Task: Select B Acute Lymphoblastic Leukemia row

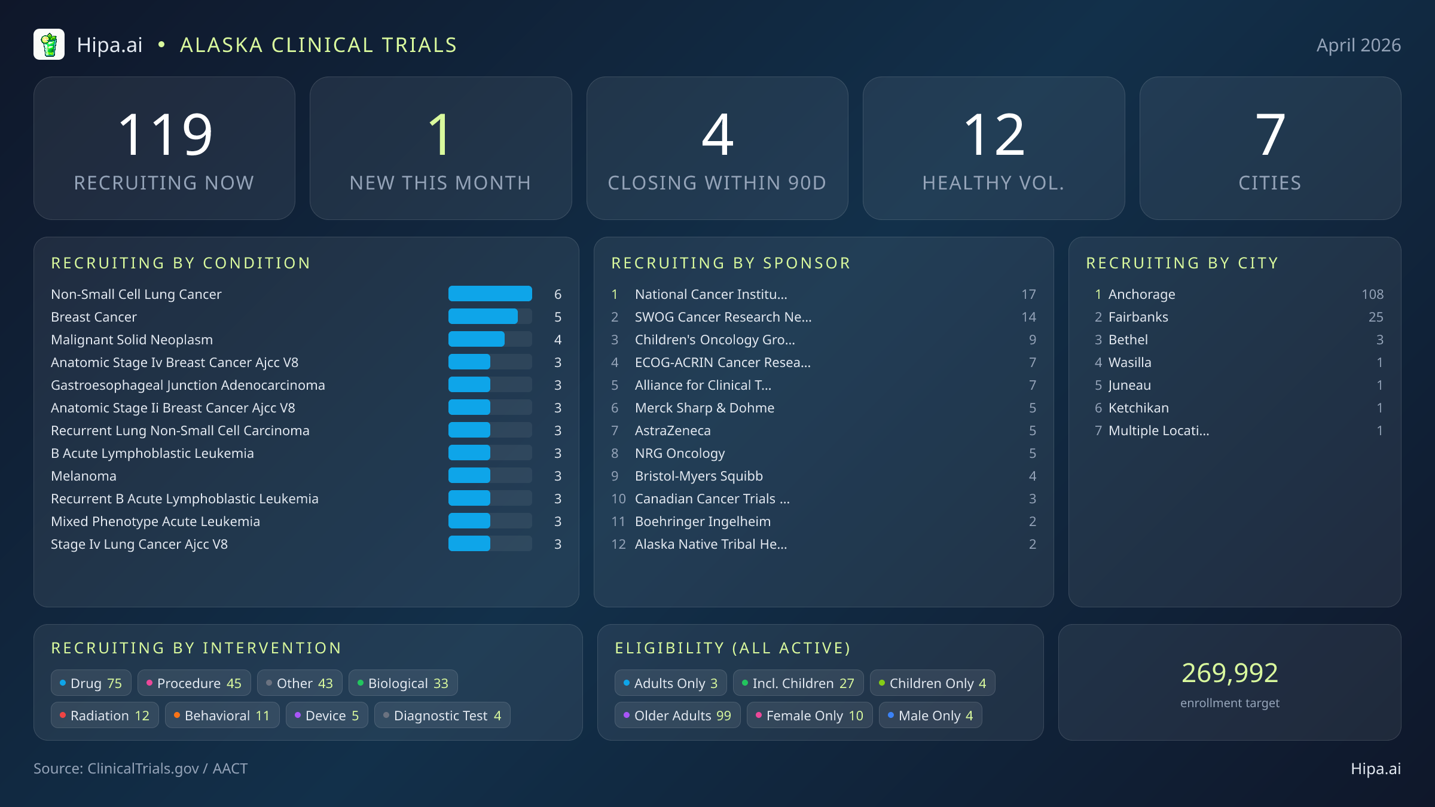Action: coord(306,453)
